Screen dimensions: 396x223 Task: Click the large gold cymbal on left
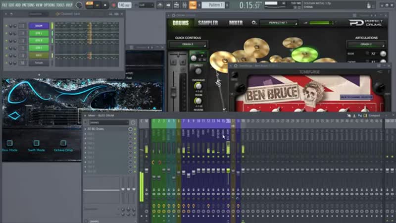[222, 61]
